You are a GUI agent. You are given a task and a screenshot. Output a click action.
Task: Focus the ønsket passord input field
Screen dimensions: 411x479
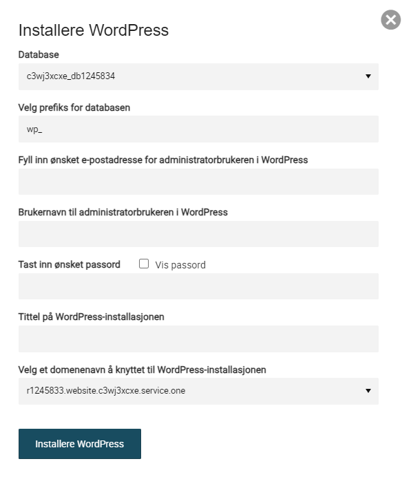coord(198,286)
